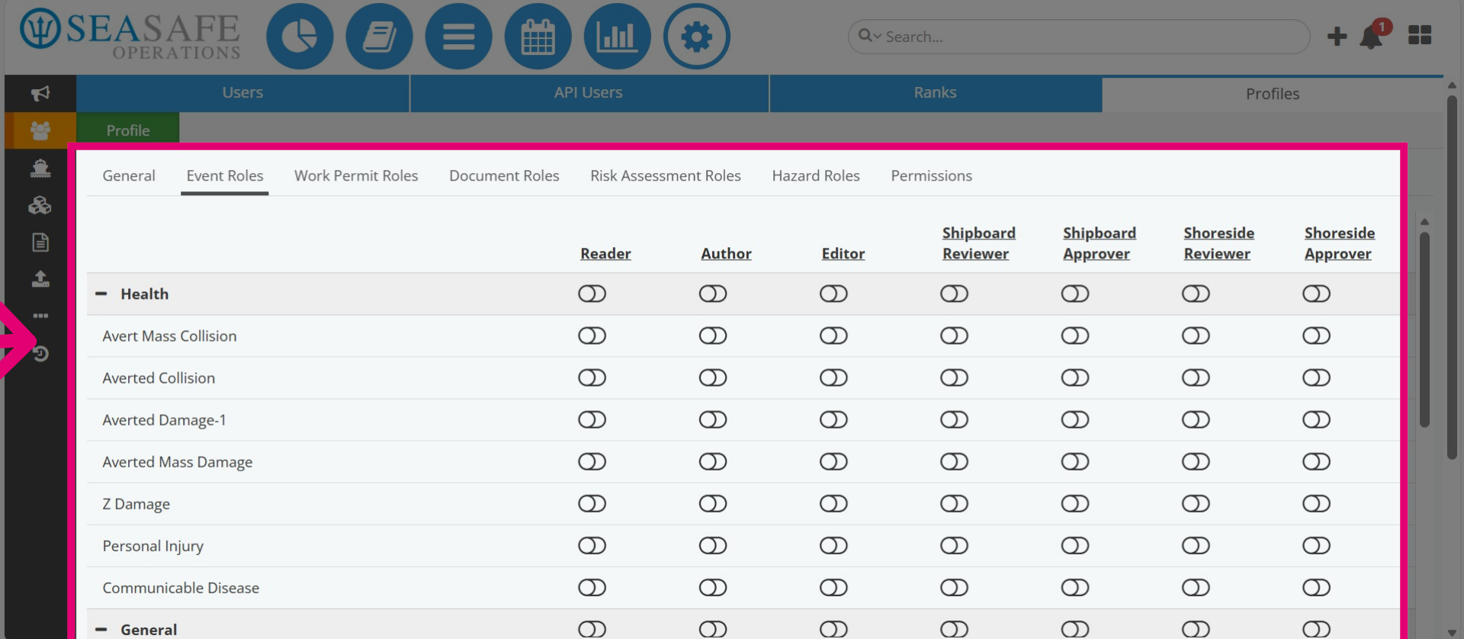Open the Risk Assessment Roles sub-tab
Image resolution: width=1464 pixels, height=639 pixels.
[x=666, y=175]
